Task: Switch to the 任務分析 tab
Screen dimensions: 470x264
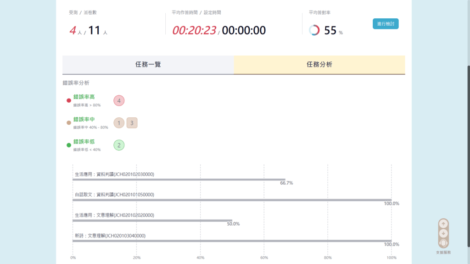Action: point(319,65)
